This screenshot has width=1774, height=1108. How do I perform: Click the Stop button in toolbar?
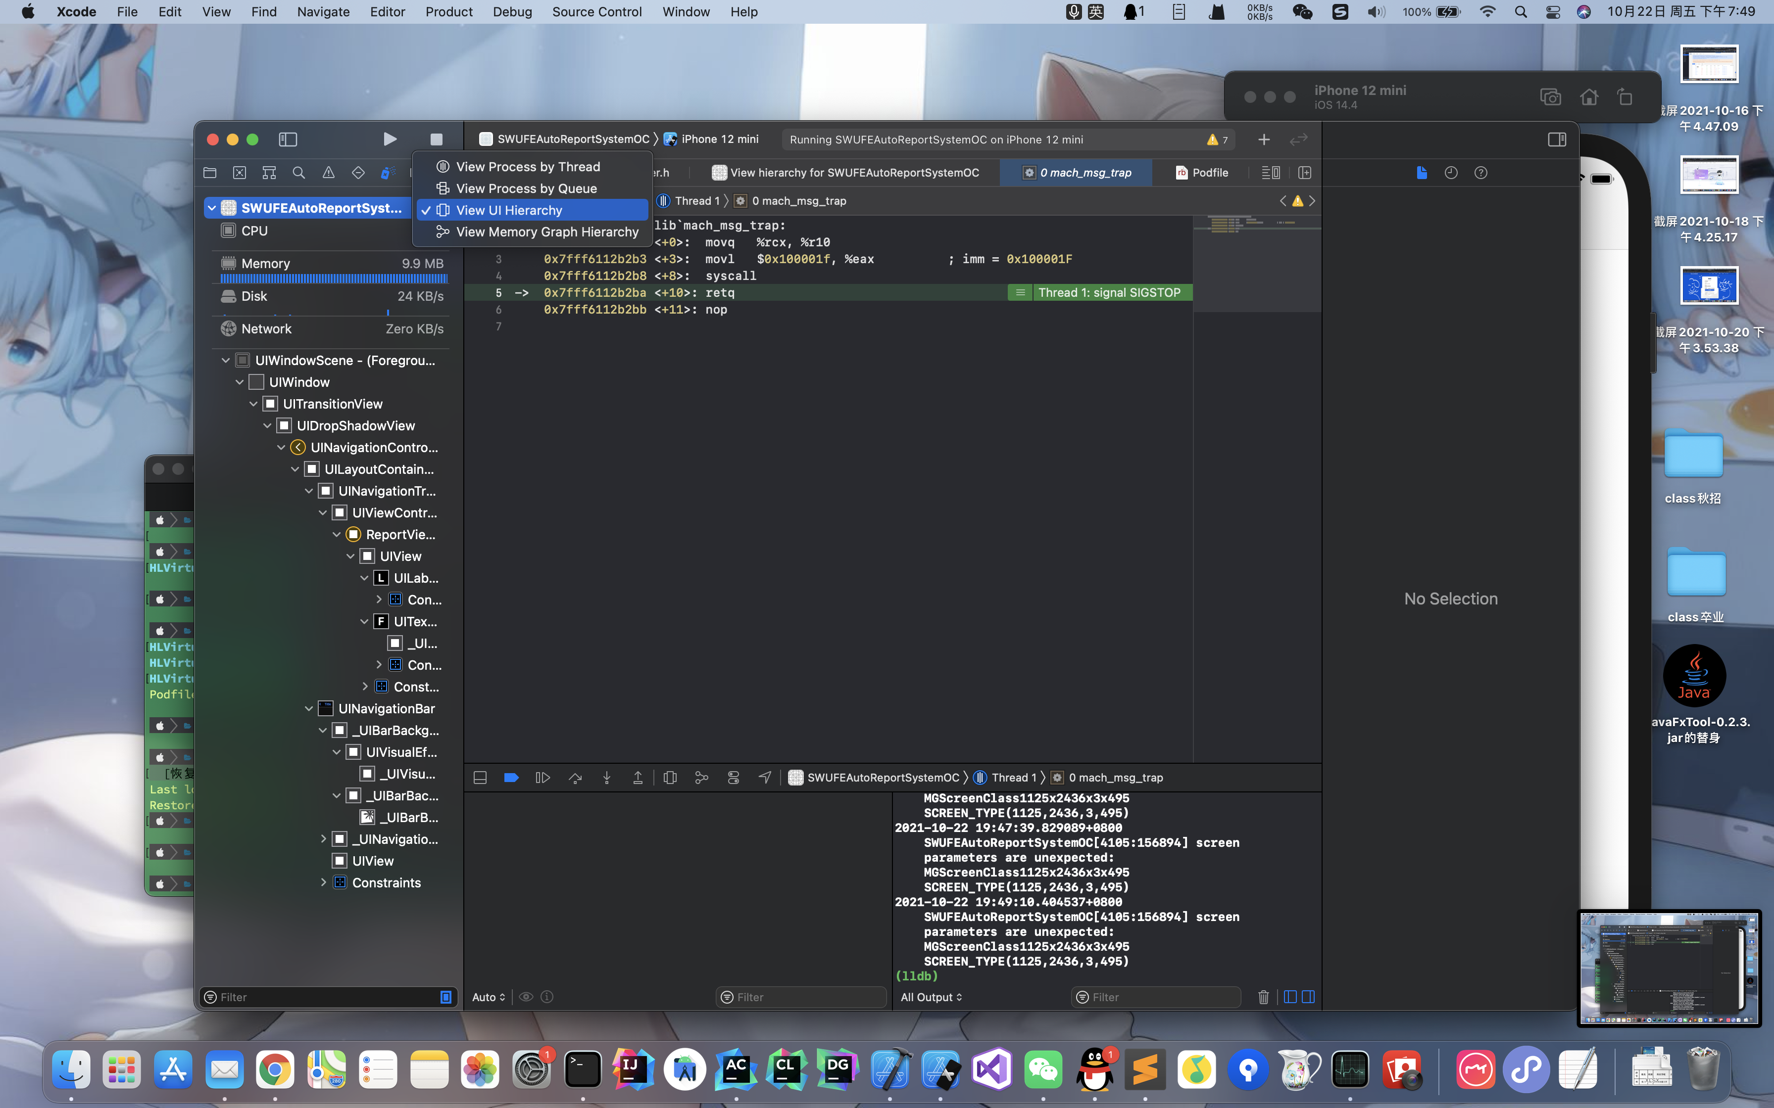point(436,139)
